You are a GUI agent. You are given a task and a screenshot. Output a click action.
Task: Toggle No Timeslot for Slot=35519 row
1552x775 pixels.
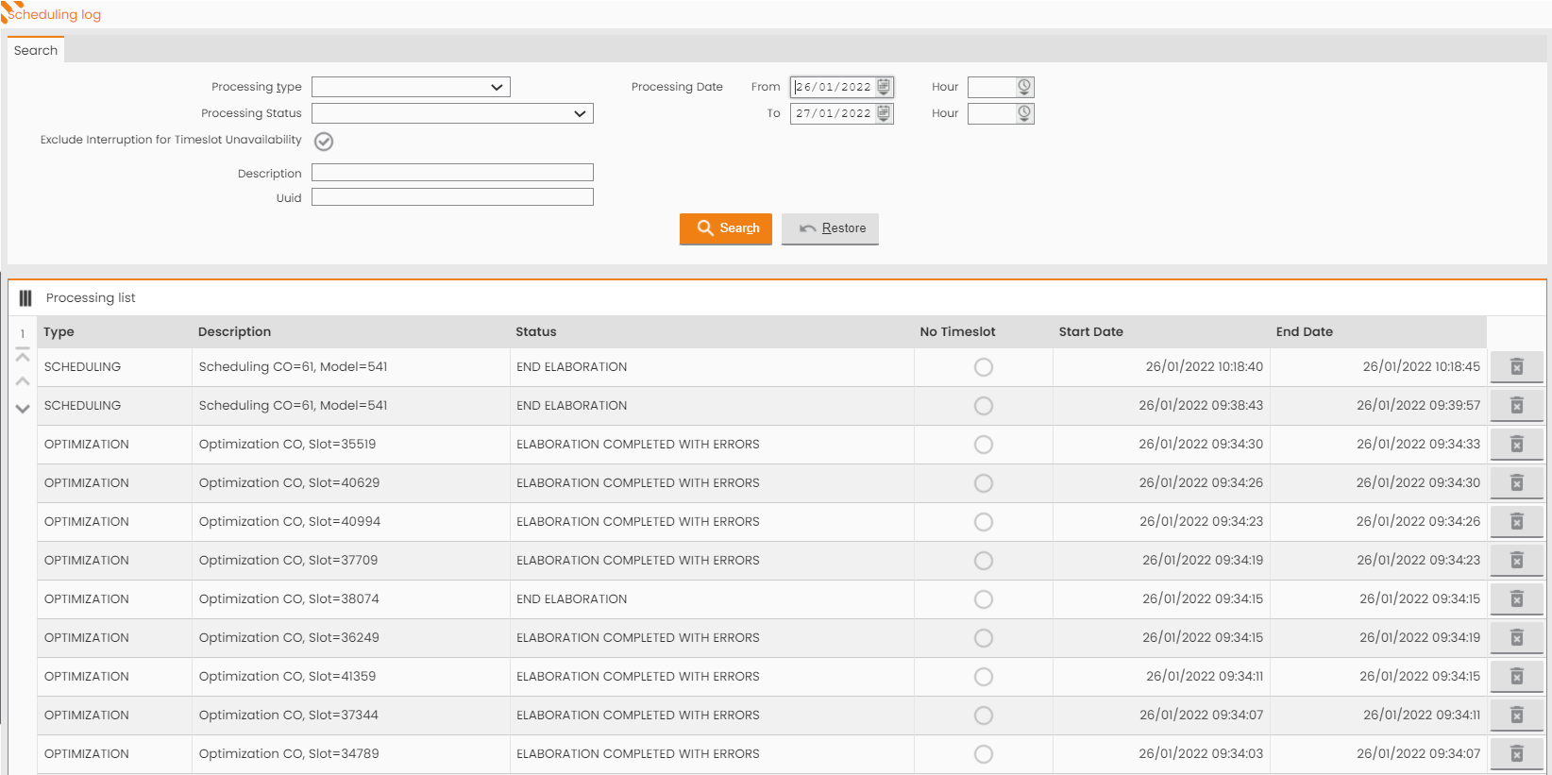tap(984, 445)
